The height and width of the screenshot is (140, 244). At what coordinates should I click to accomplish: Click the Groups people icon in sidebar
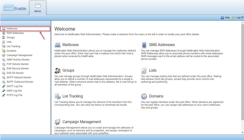[4, 38]
